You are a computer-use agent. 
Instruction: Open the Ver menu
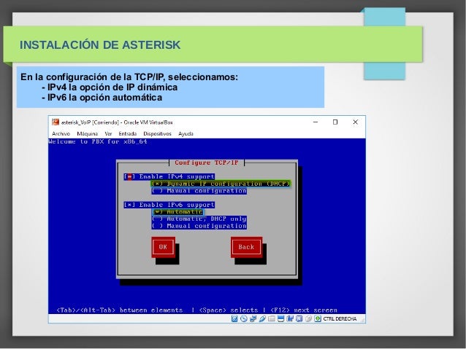pyautogui.click(x=108, y=134)
